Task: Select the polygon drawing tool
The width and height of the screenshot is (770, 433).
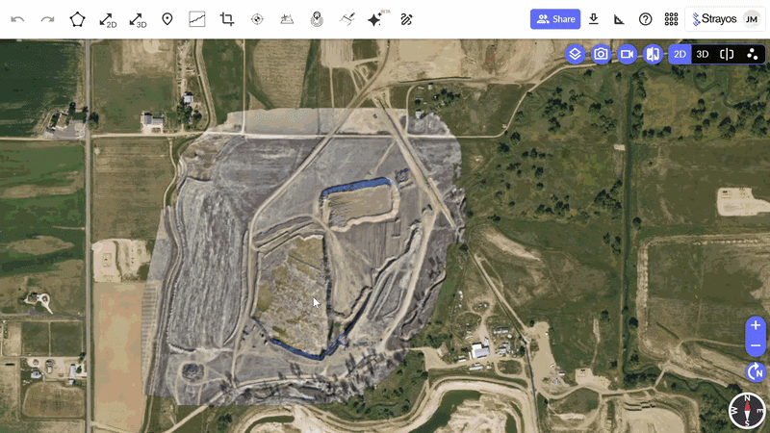Action: tap(77, 19)
